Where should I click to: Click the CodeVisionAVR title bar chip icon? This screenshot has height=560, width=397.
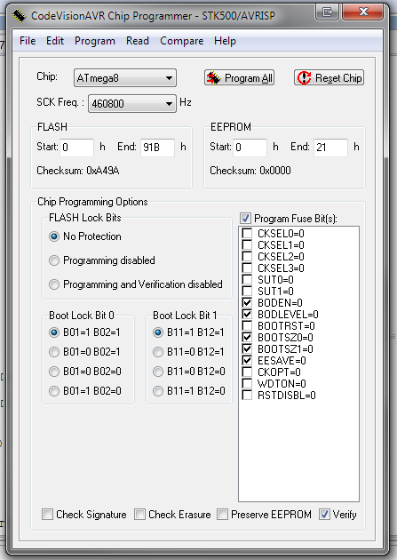coord(20,16)
